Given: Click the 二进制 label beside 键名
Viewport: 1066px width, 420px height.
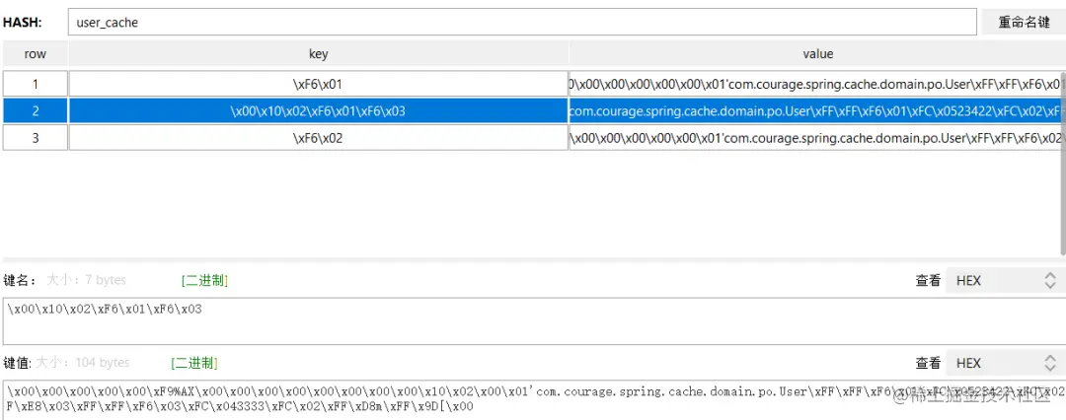Looking at the screenshot, I should (x=204, y=281).
